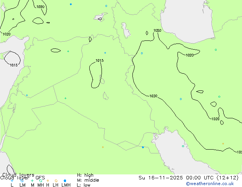Select the green marker on the gulf coast
The image size is (242, 187).
pos(183,146)
